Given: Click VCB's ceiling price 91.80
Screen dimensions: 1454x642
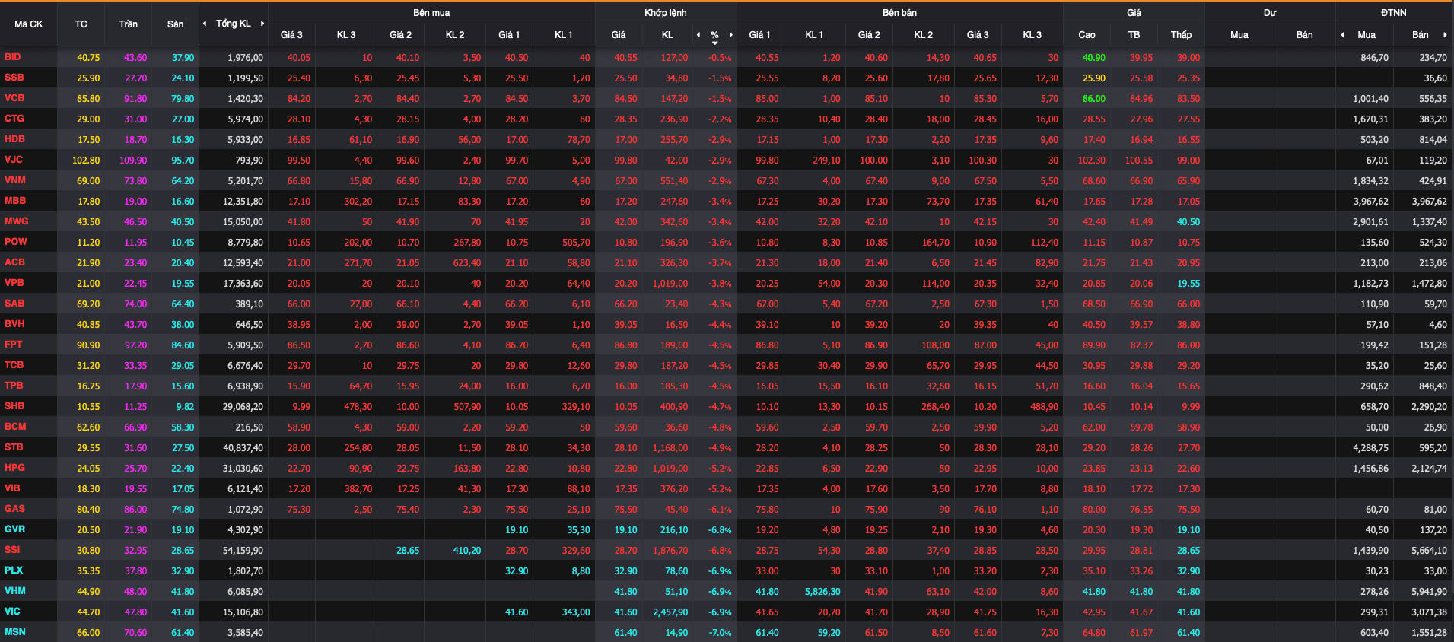Looking at the screenshot, I should (x=135, y=99).
